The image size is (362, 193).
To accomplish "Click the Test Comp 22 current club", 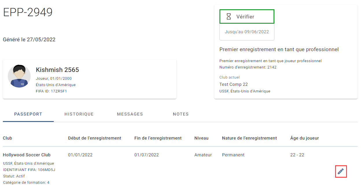I will (234, 84).
